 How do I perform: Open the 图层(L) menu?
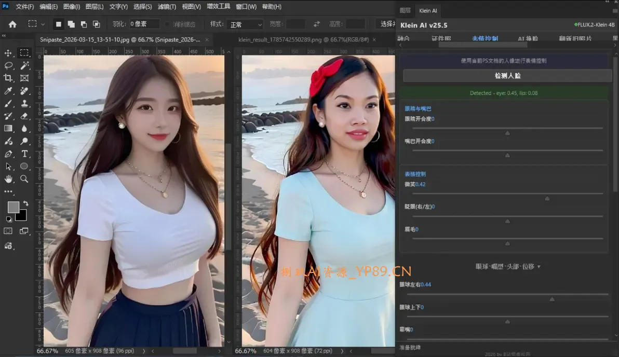(95, 7)
